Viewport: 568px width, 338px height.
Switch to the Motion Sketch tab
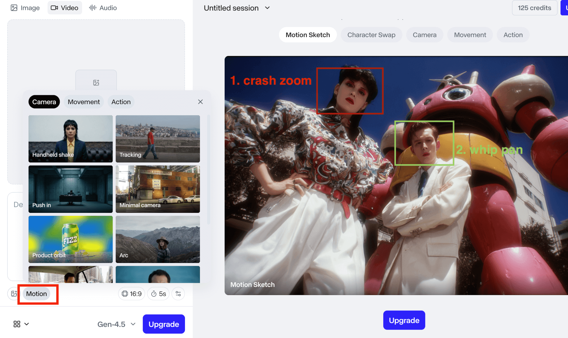pos(308,35)
